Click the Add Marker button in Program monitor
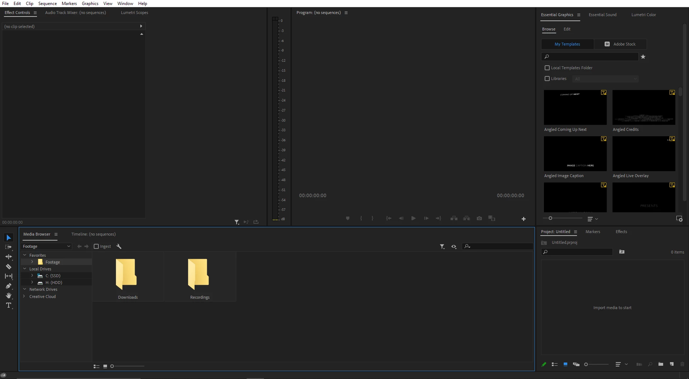This screenshot has width=689, height=379. [348, 218]
